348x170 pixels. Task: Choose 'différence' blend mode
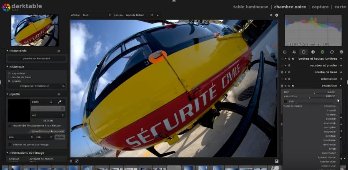point(329,145)
